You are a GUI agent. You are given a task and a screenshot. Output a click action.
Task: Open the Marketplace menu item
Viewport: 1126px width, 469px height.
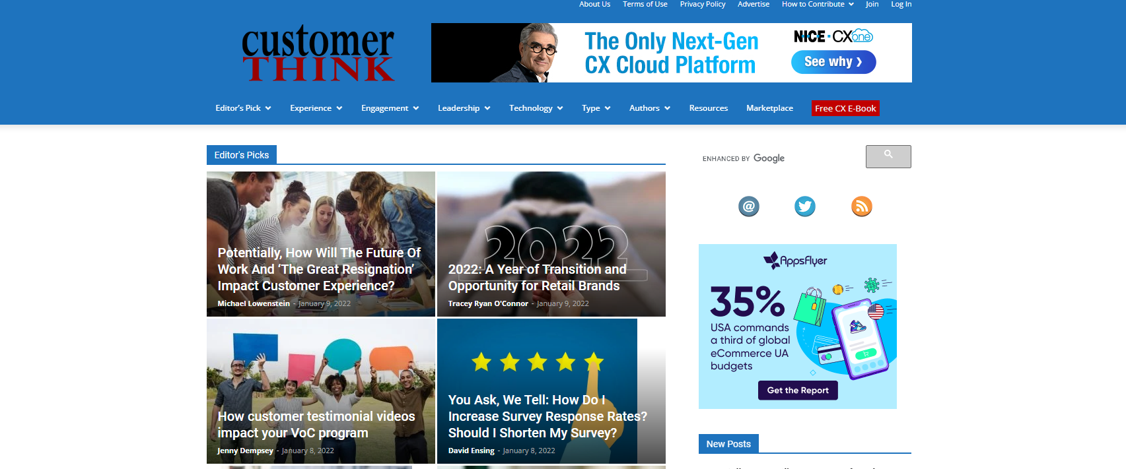(x=769, y=108)
